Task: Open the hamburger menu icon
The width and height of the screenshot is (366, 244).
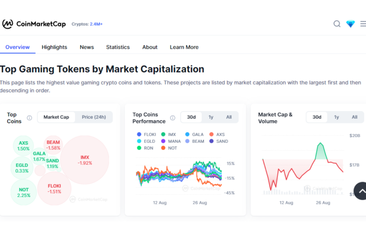Action: point(363,24)
